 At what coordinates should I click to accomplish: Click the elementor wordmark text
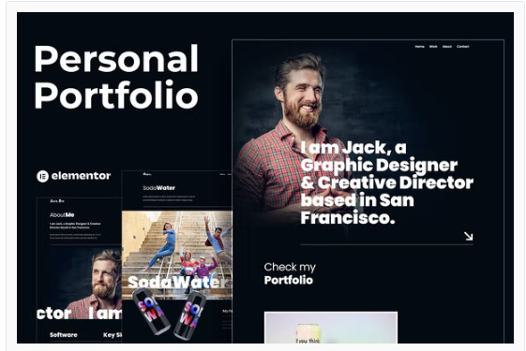coord(81,176)
